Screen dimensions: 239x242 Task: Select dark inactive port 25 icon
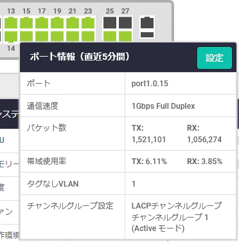pyautogui.click(x=110, y=23)
